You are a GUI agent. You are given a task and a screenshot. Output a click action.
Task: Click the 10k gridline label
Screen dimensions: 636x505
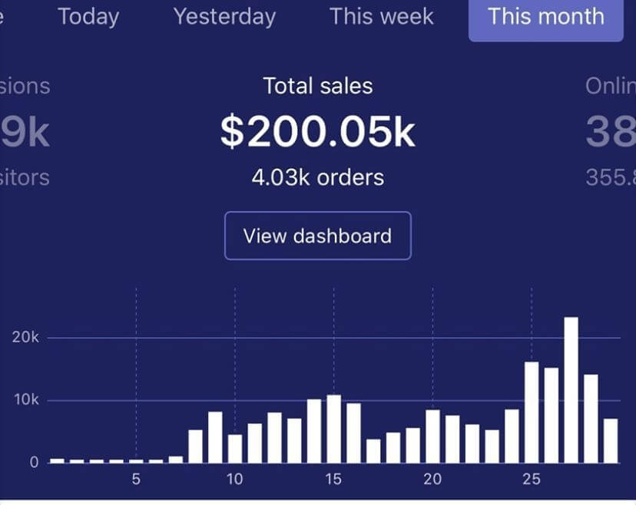(x=25, y=399)
